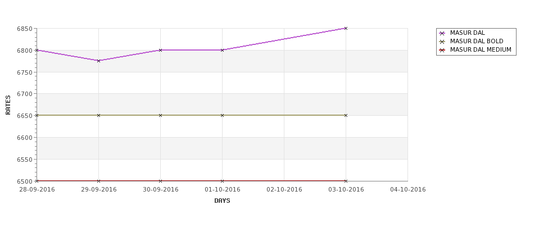
Task: Select MASUR DAL MEDIUM point on 03-10-2016
Action: (346, 181)
